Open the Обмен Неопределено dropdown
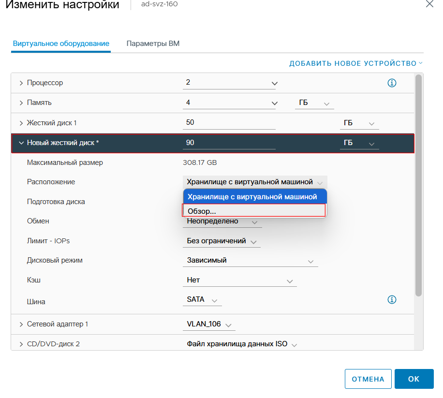Viewport: 443px width, 398px height. (222, 222)
